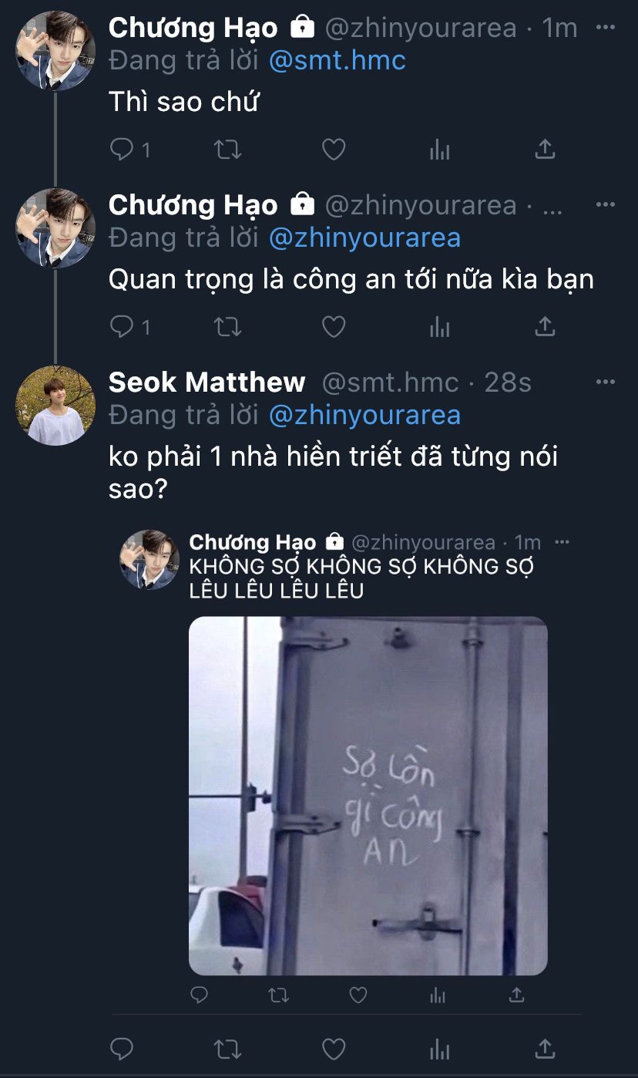View analytics of "Quan trọng là công an" tweet
Image resolution: width=638 pixels, height=1078 pixels.
click(x=439, y=327)
